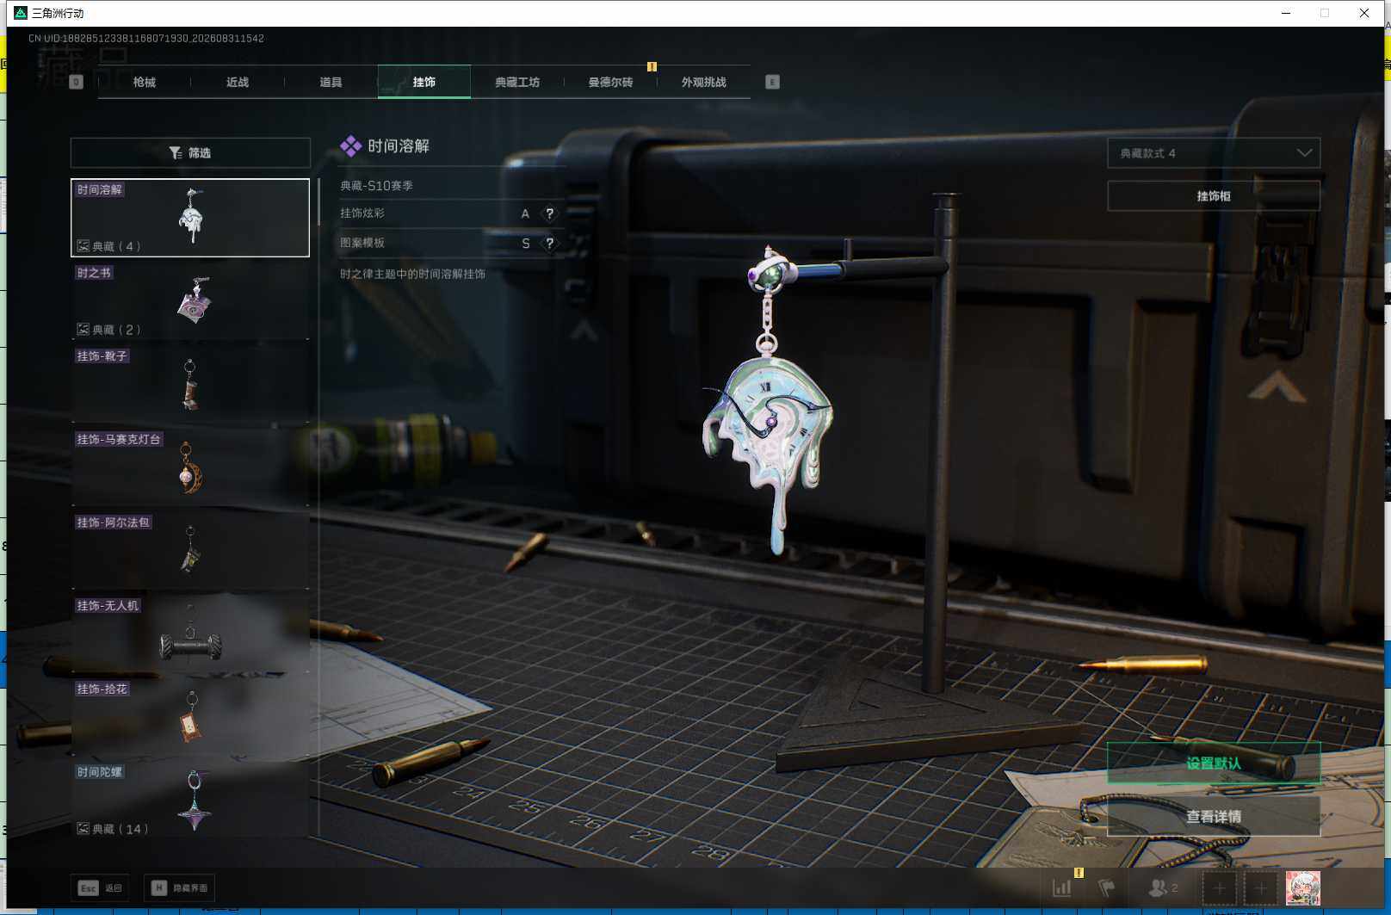The image size is (1391, 915).
Task: Close the 三角洲行动 window
Action: point(1364,13)
